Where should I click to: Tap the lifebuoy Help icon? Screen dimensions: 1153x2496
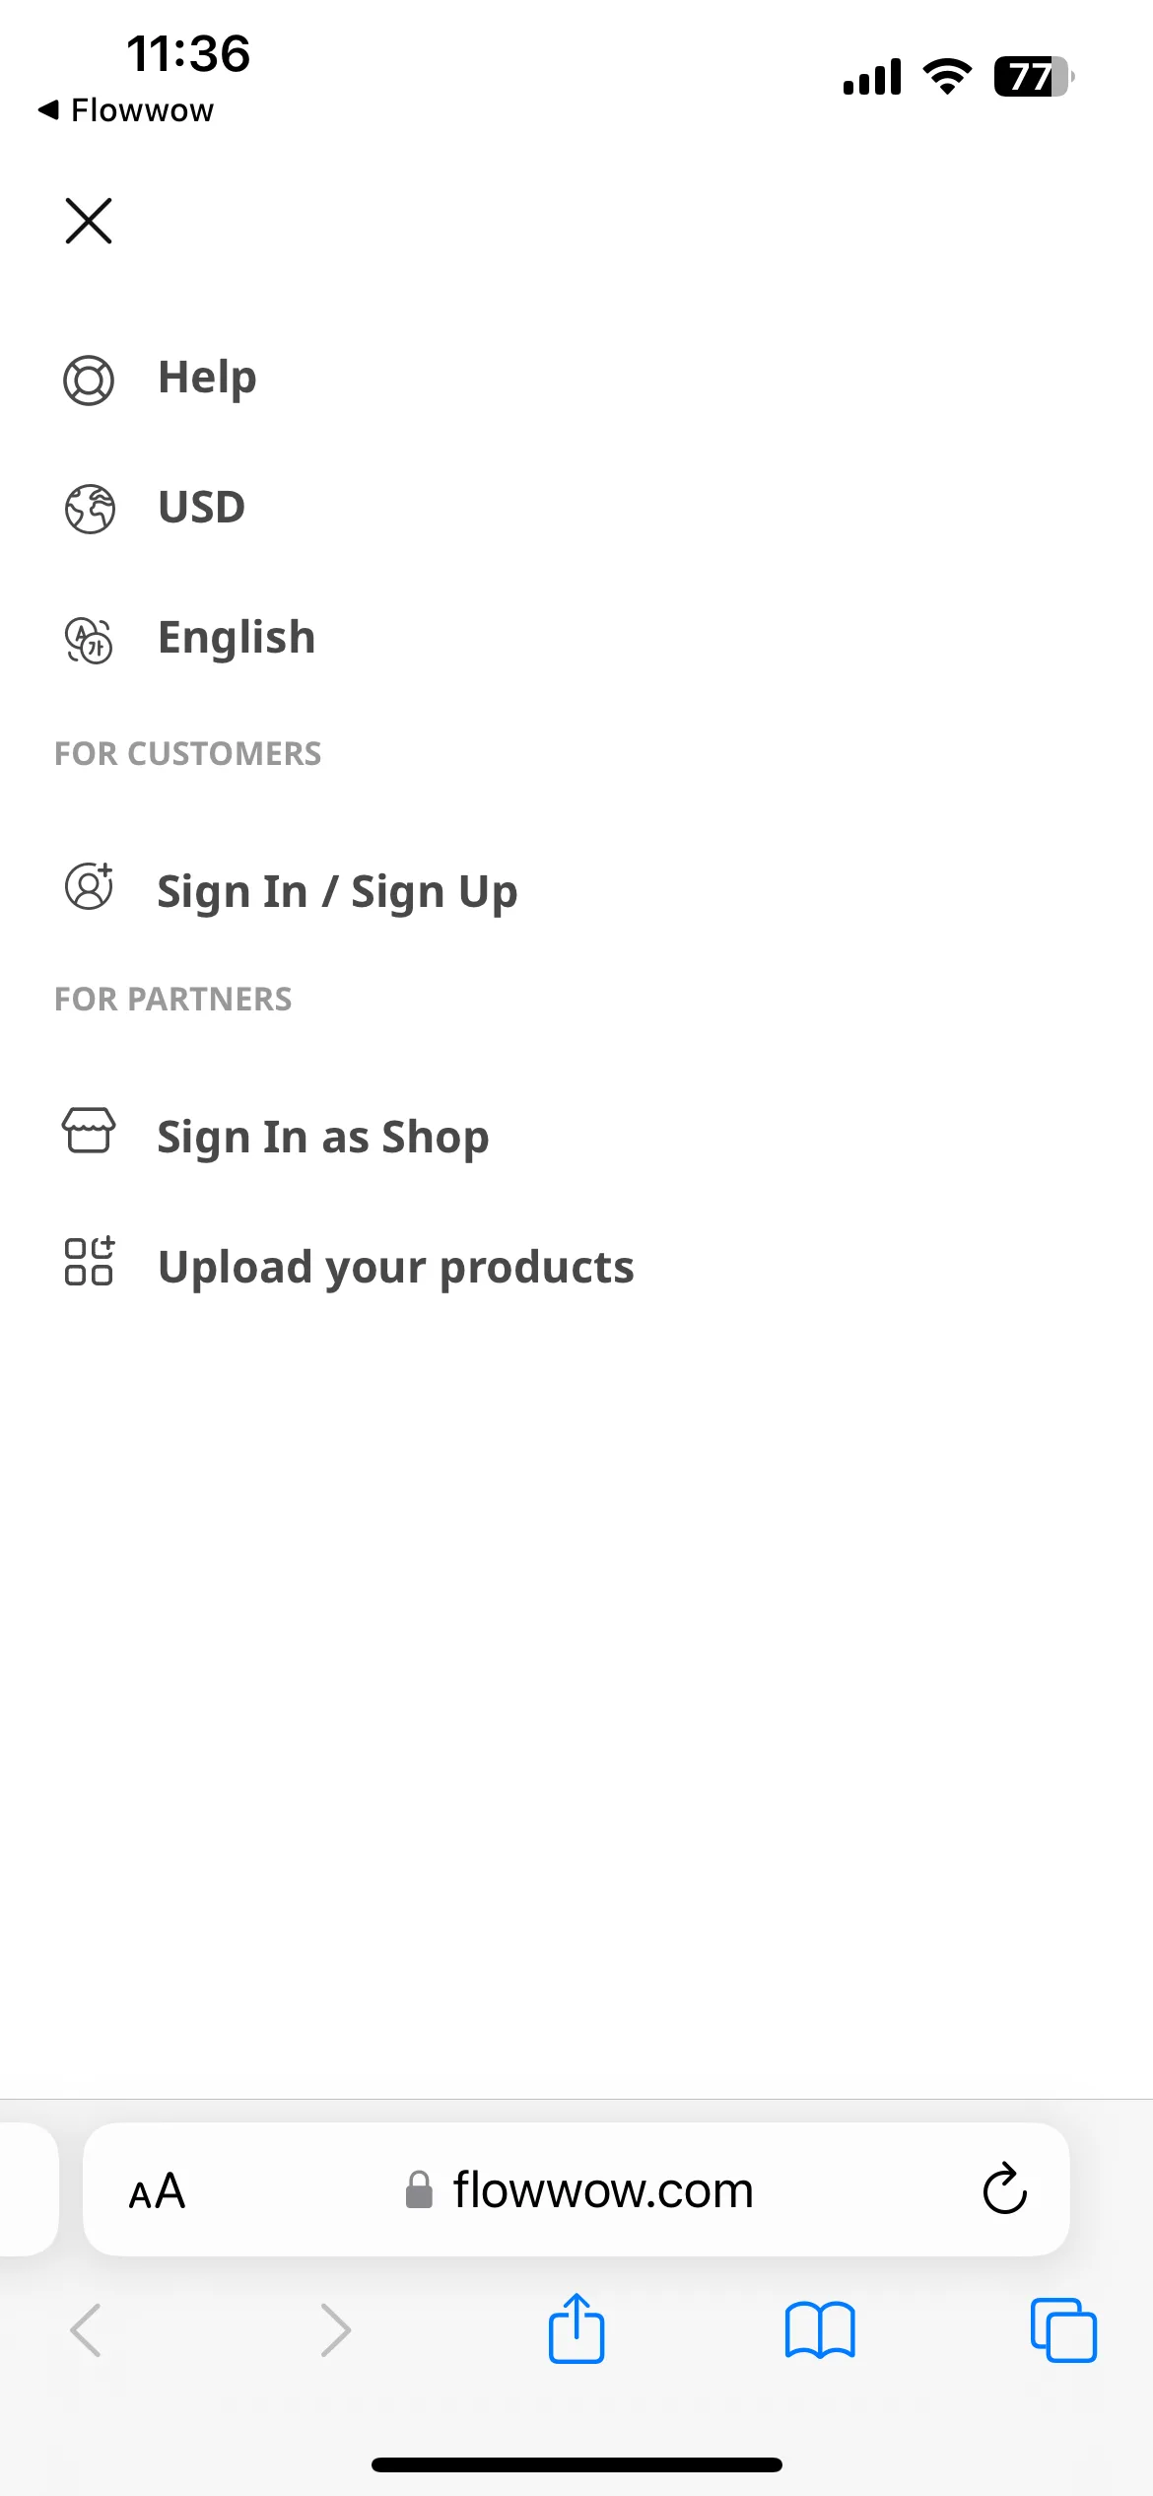[89, 380]
